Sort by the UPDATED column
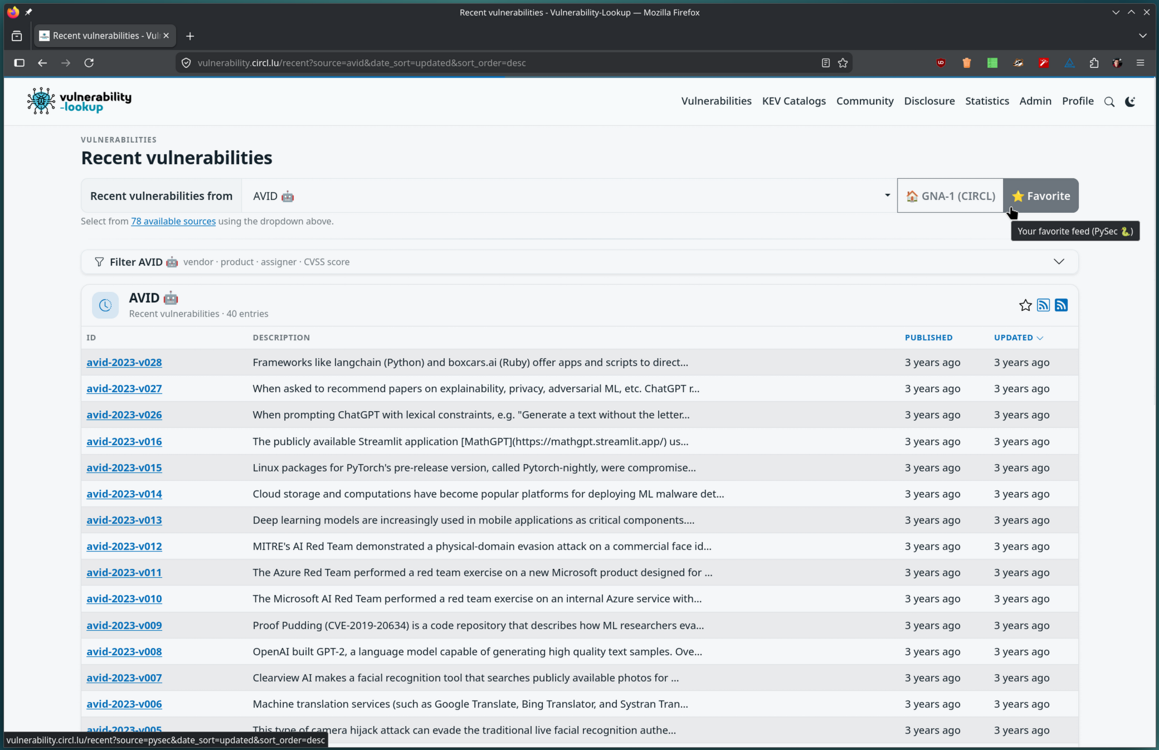 point(1018,338)
